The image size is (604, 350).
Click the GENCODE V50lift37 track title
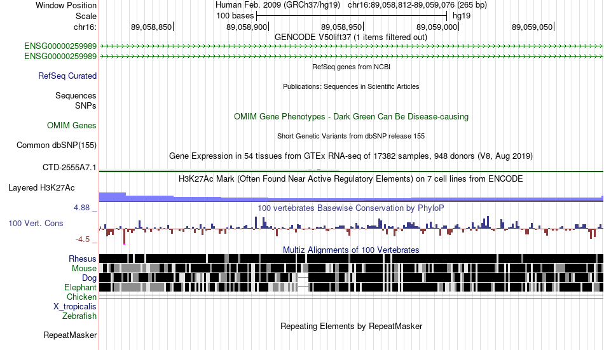tap(350, 37)
